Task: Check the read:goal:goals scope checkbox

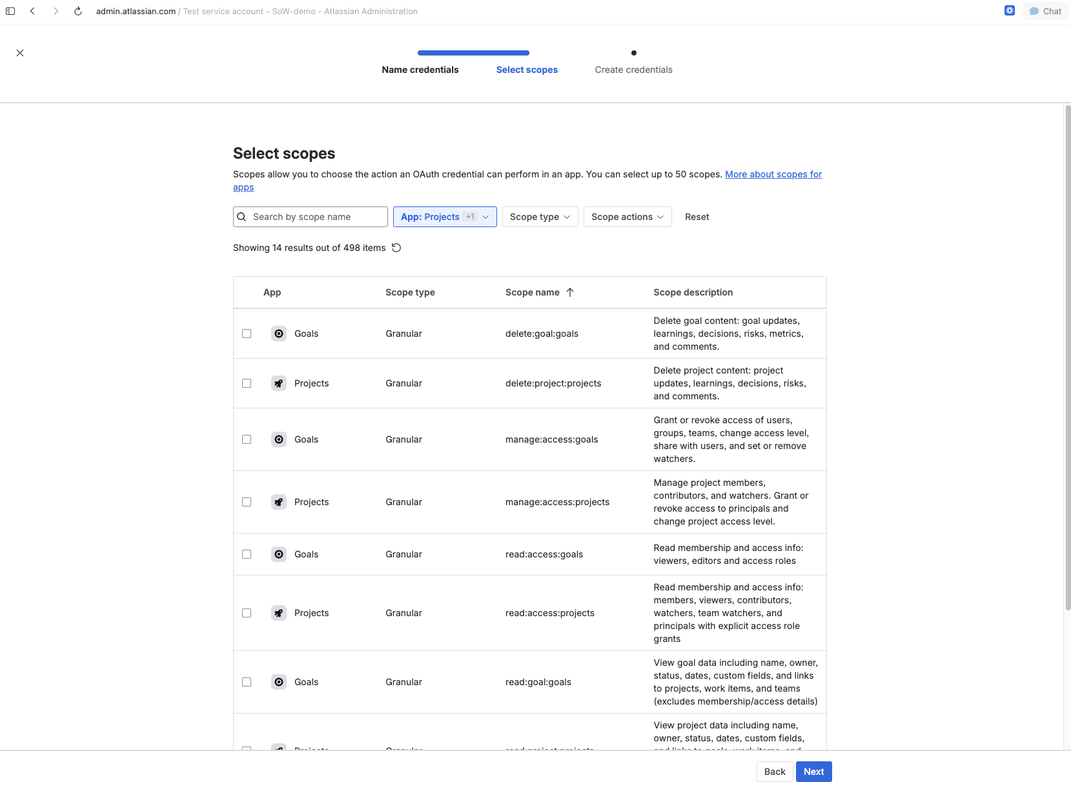Action: tap(247, 682)
